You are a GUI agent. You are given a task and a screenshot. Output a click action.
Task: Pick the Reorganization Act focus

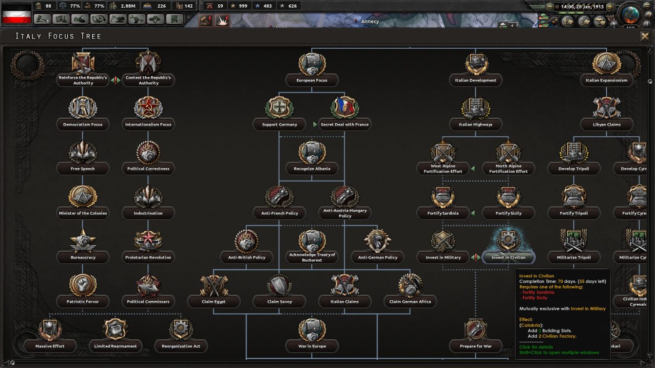coord(181,335)
